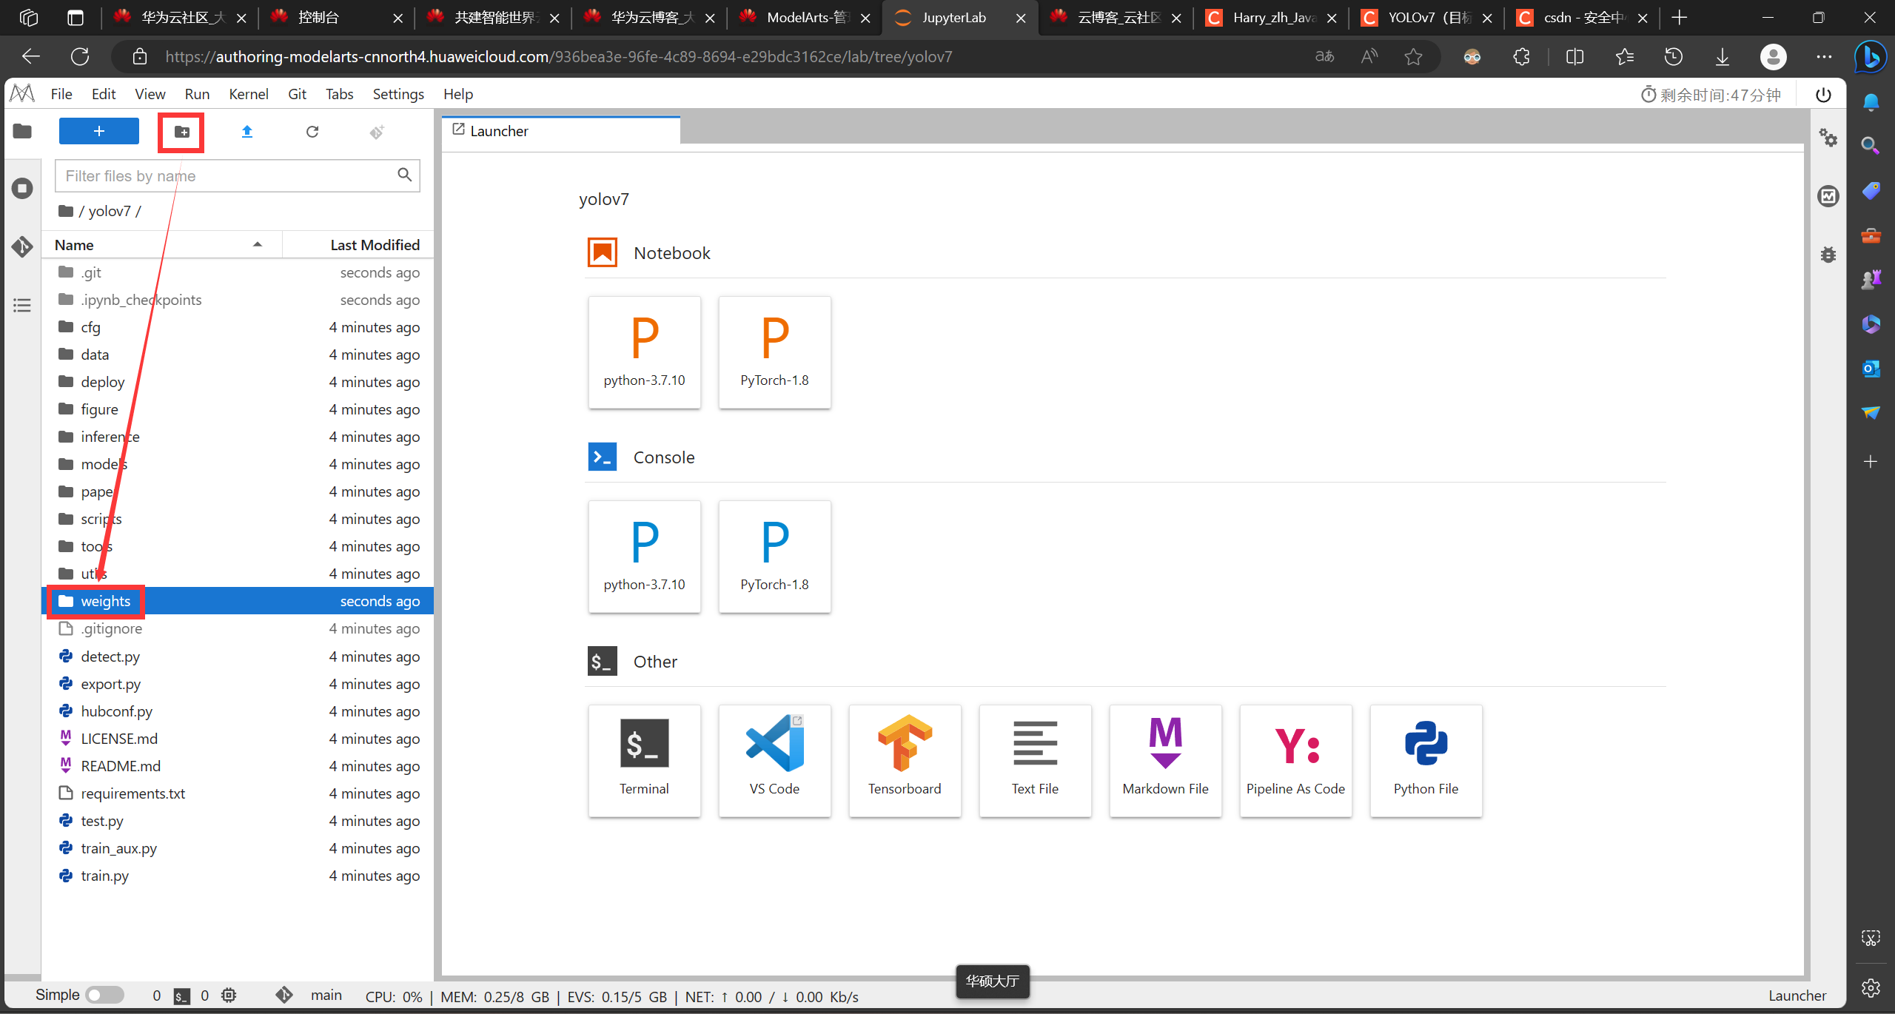The width and height of the screenshot is (1895, 1014).
Task: Sort by the Last Modified column
Action: [x=374, y=245]
